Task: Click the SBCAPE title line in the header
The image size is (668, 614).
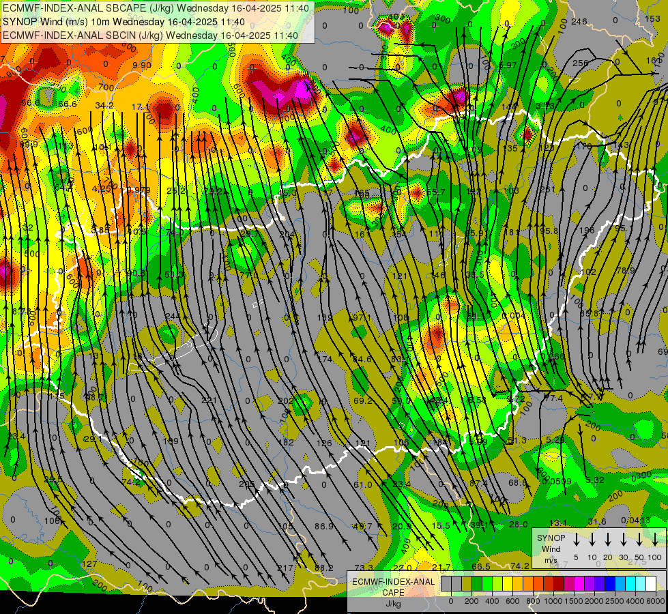Action: tap(156, 8)
